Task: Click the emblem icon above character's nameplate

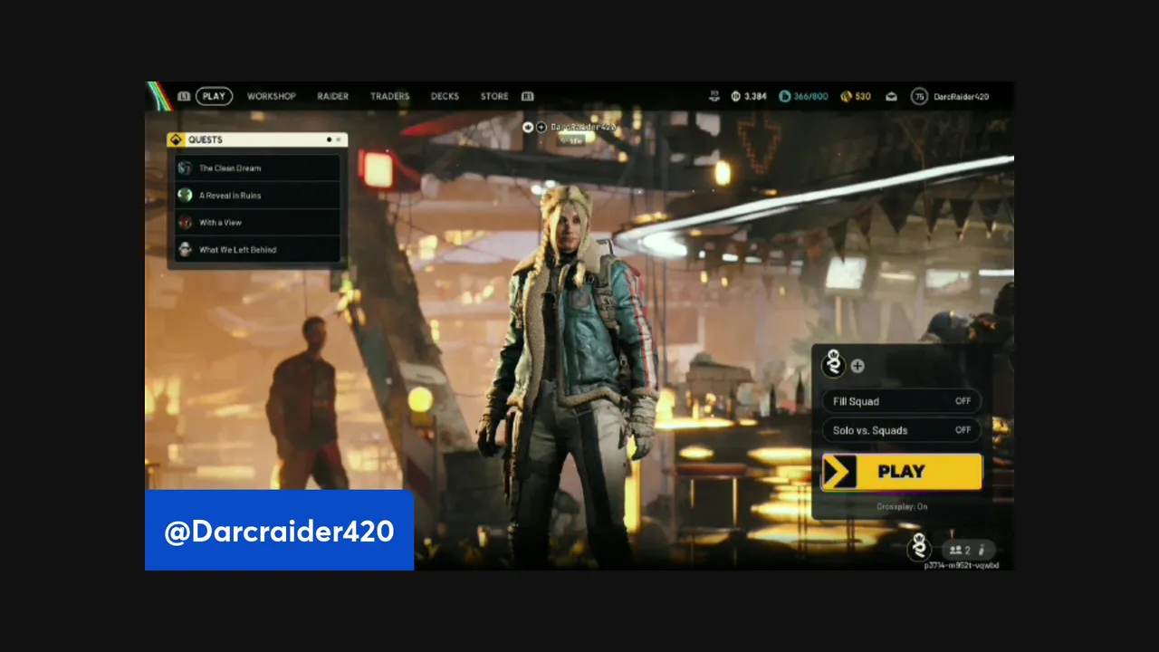Action: point(529,128)
